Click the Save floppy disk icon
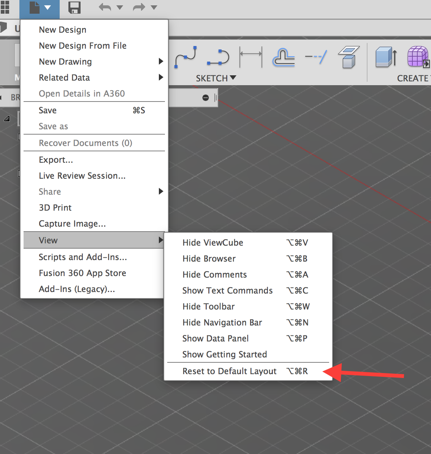The image size is (431, 454). click(74, 8)
